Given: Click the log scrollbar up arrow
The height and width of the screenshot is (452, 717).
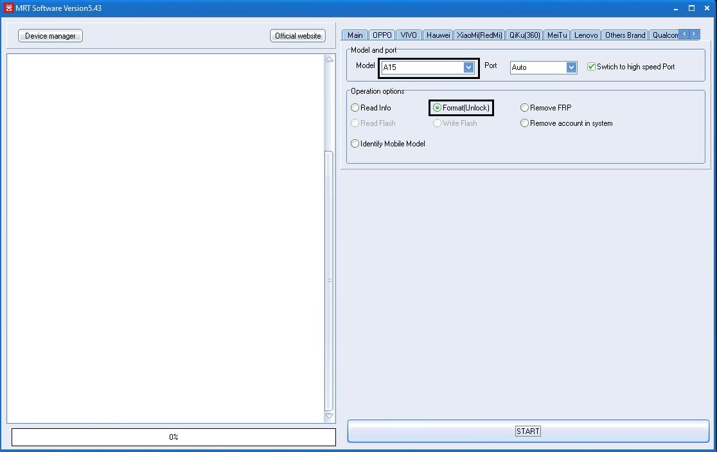Looking at the screenshot, I should pos(329,59).
